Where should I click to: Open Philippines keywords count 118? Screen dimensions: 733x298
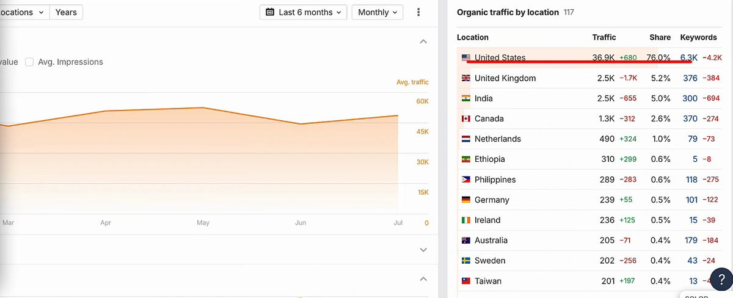tap(691, 180)
